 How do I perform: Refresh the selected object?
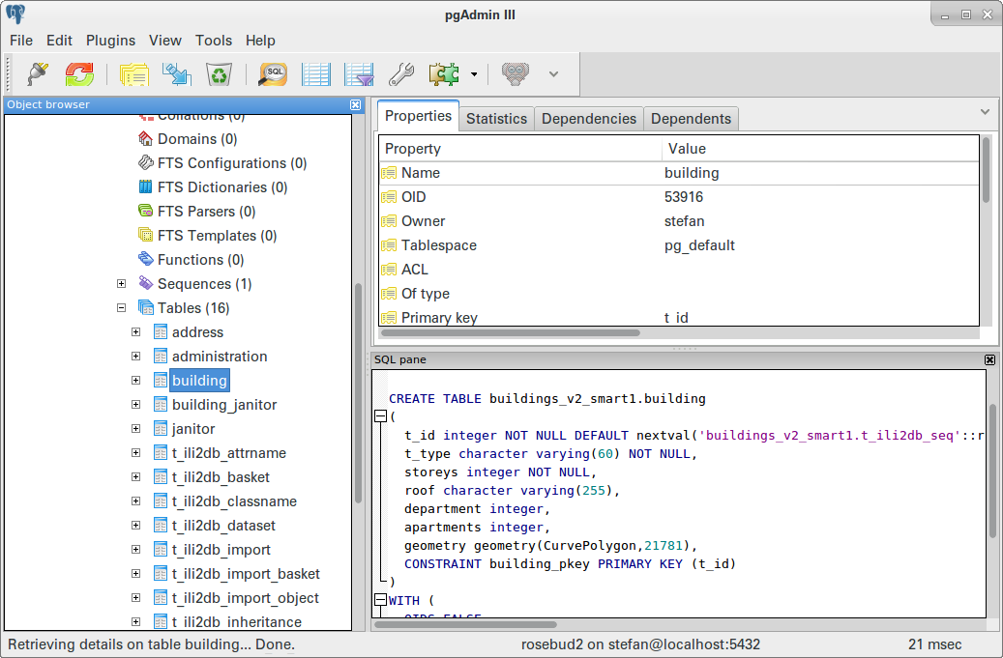(x=79, y=74)
